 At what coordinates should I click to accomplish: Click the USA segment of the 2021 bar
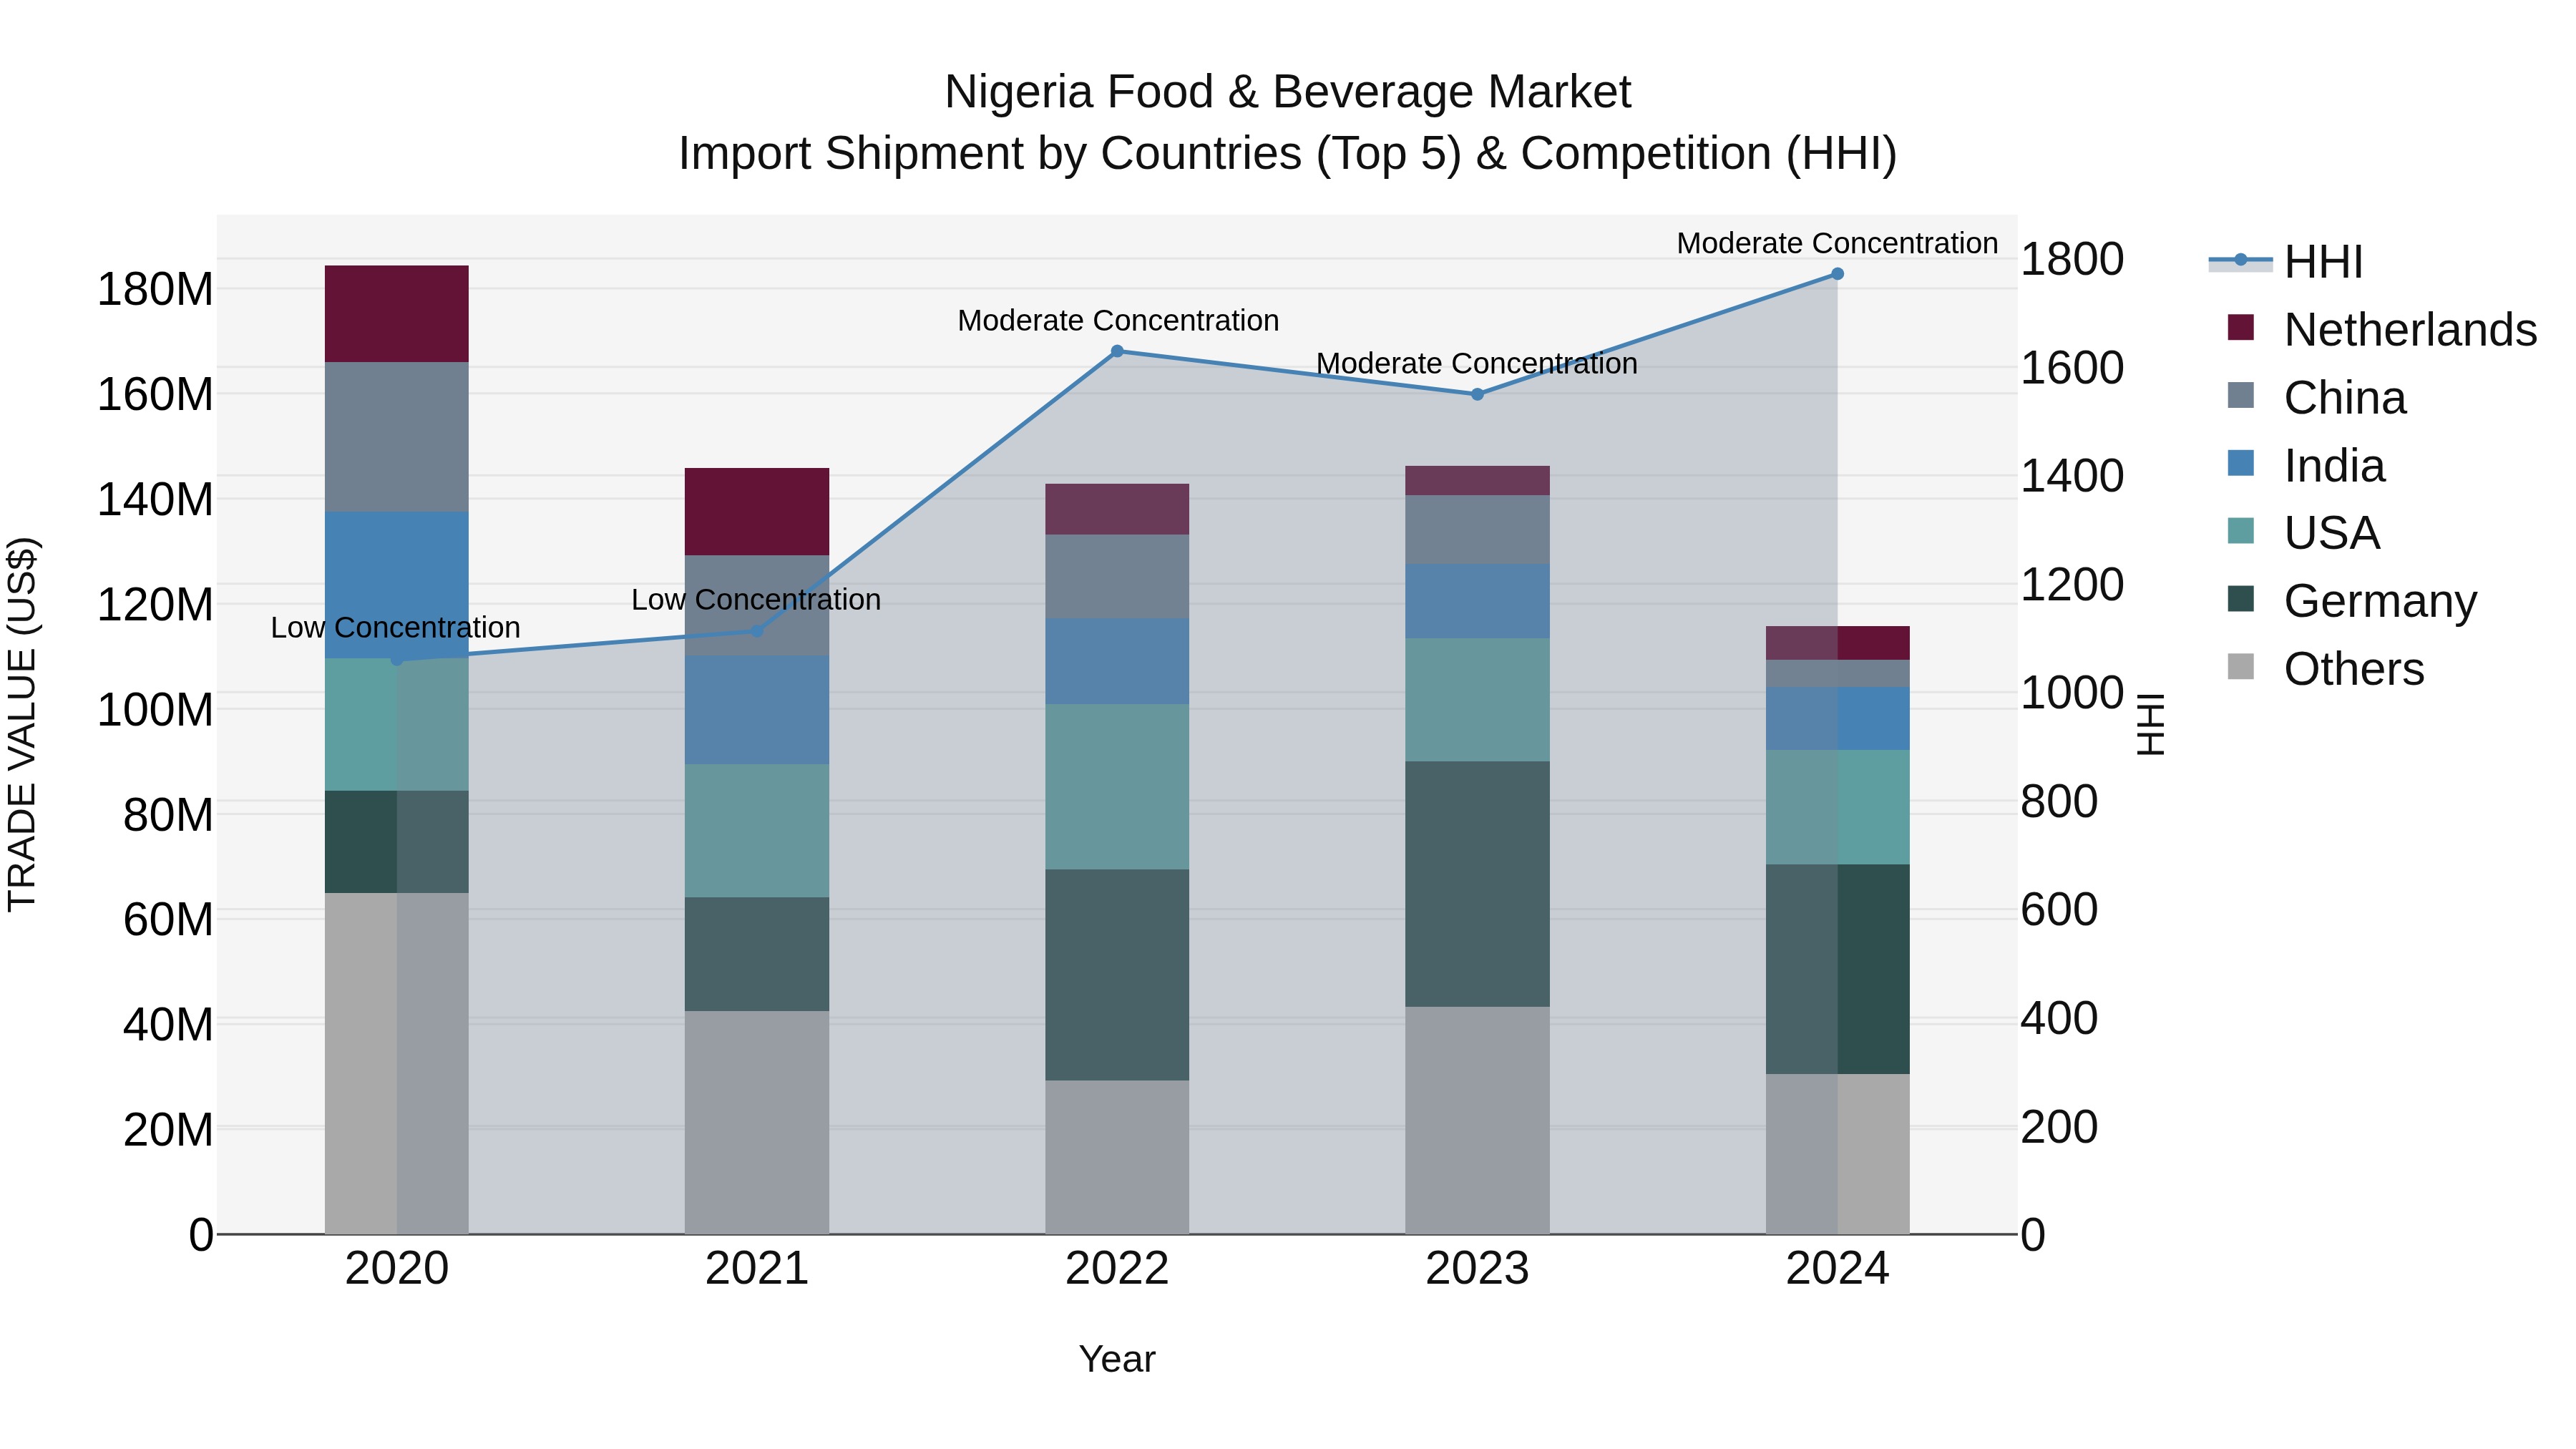coord(757,831)
